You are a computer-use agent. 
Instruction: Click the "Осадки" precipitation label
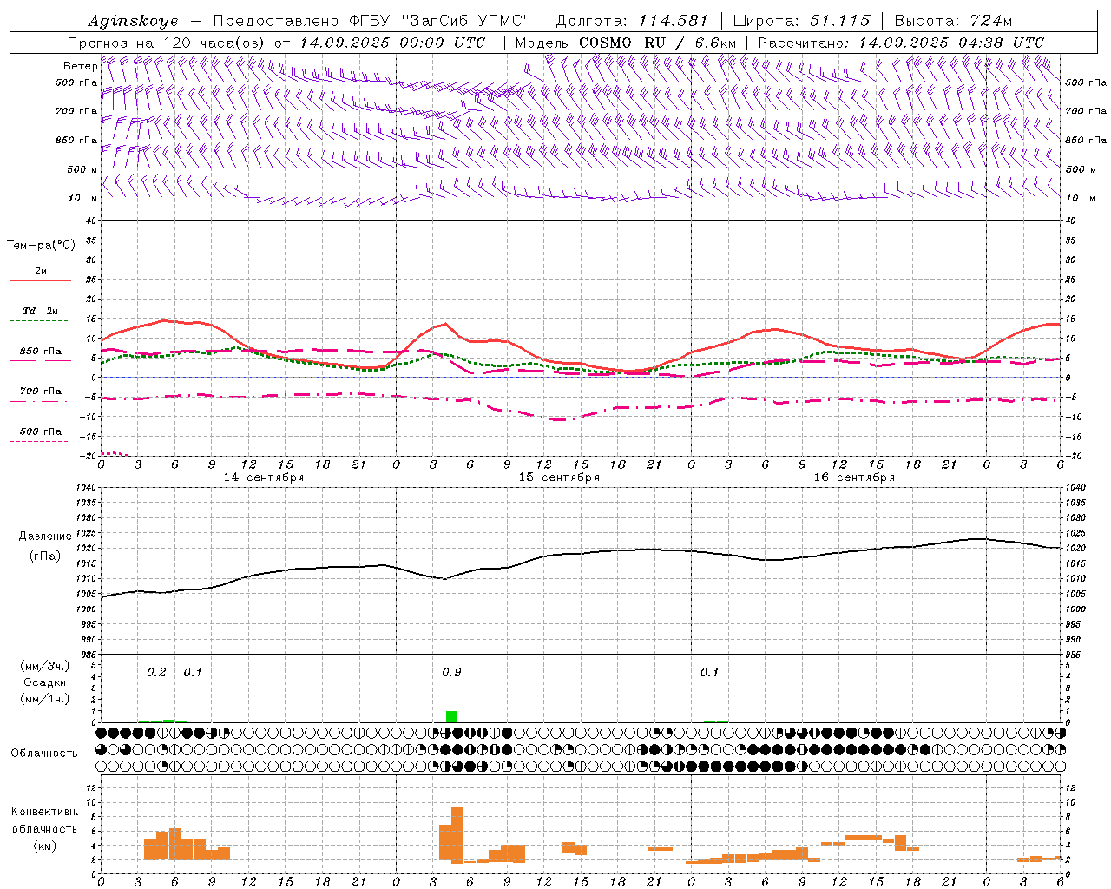tap(44, 682)
